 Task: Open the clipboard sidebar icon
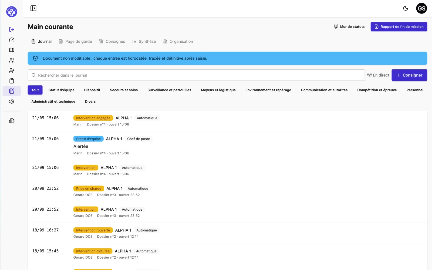point(12,81)
